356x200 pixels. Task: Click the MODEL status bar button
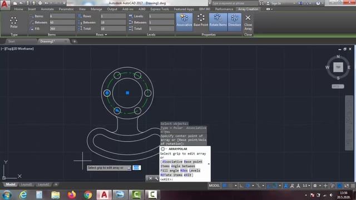click(214, 186)
